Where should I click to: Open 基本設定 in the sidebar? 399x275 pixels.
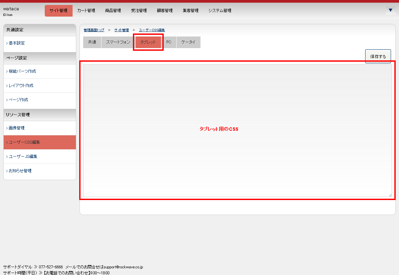point(17,43)
